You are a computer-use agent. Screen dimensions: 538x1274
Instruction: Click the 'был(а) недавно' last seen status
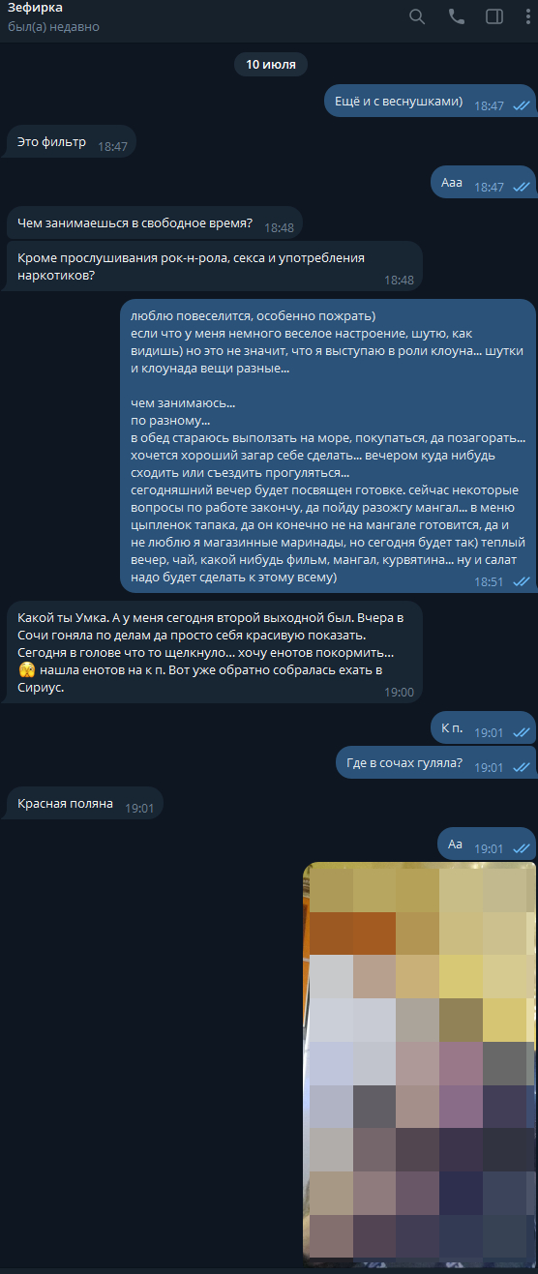(53, 26)
